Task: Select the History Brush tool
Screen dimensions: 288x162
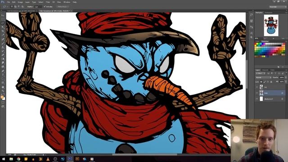Action: click(3, 51)
